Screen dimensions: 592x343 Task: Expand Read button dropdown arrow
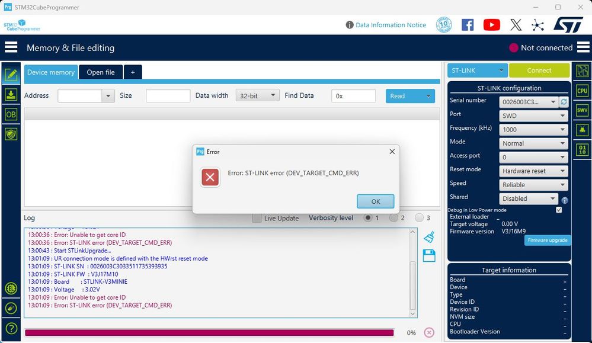[428, 96]
